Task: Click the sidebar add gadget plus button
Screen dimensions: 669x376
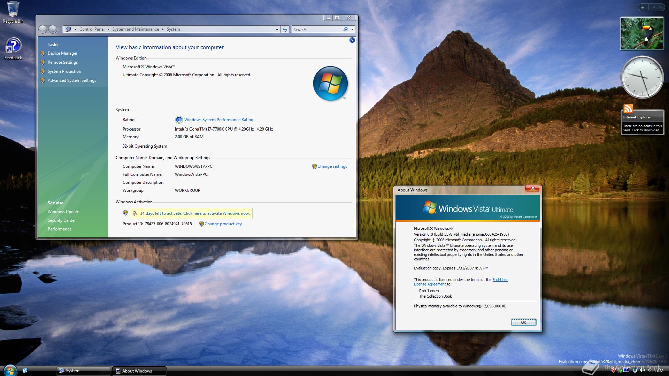Action: [x=643, y=7]
